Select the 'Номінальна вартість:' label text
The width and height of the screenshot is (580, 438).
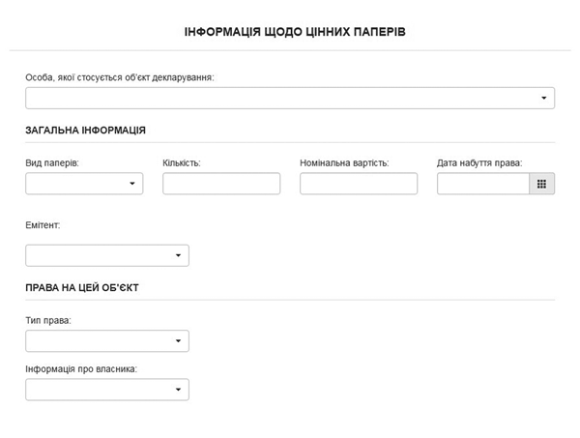344,162
